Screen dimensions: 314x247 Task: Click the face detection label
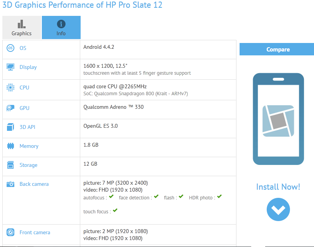(x=135, y=198)
